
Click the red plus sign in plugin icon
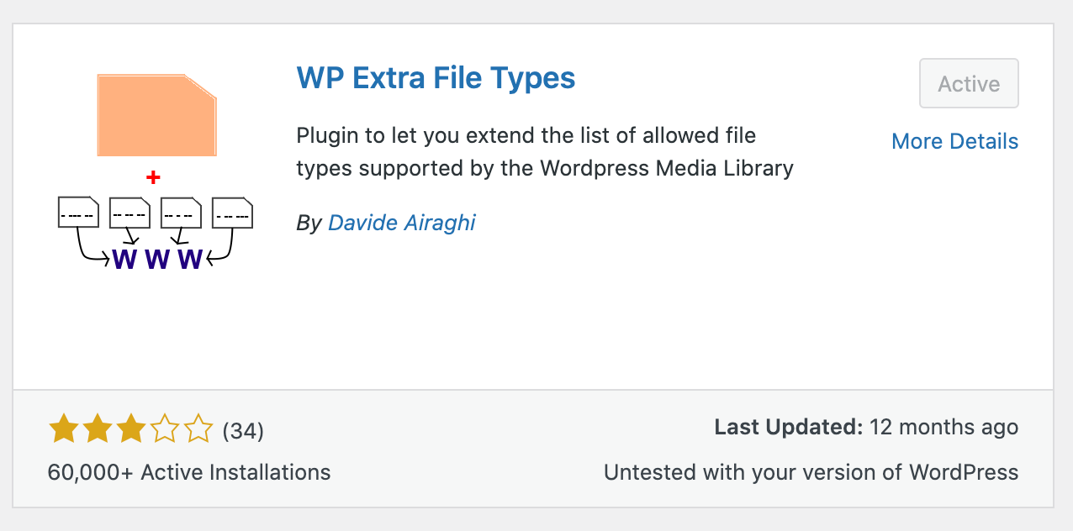153,177
